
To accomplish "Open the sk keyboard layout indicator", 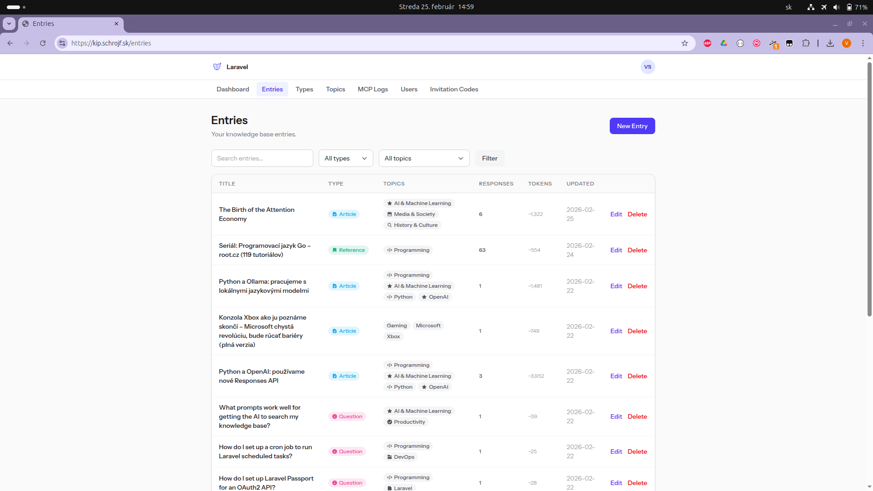I will click(789, 7).
